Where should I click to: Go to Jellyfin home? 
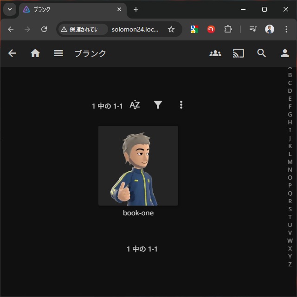[x=35, y=53]
